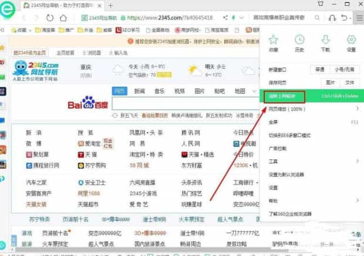Click the skin shirt icon in title bar
Viewport: 364px width, 256px height.
[321, 4]
